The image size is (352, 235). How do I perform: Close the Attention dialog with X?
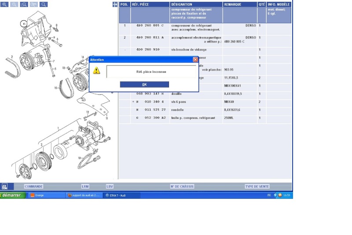(x=195, y=60)
